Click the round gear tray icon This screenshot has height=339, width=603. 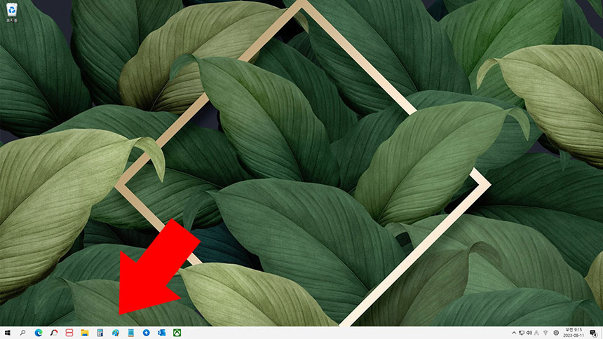coord(556,333)
